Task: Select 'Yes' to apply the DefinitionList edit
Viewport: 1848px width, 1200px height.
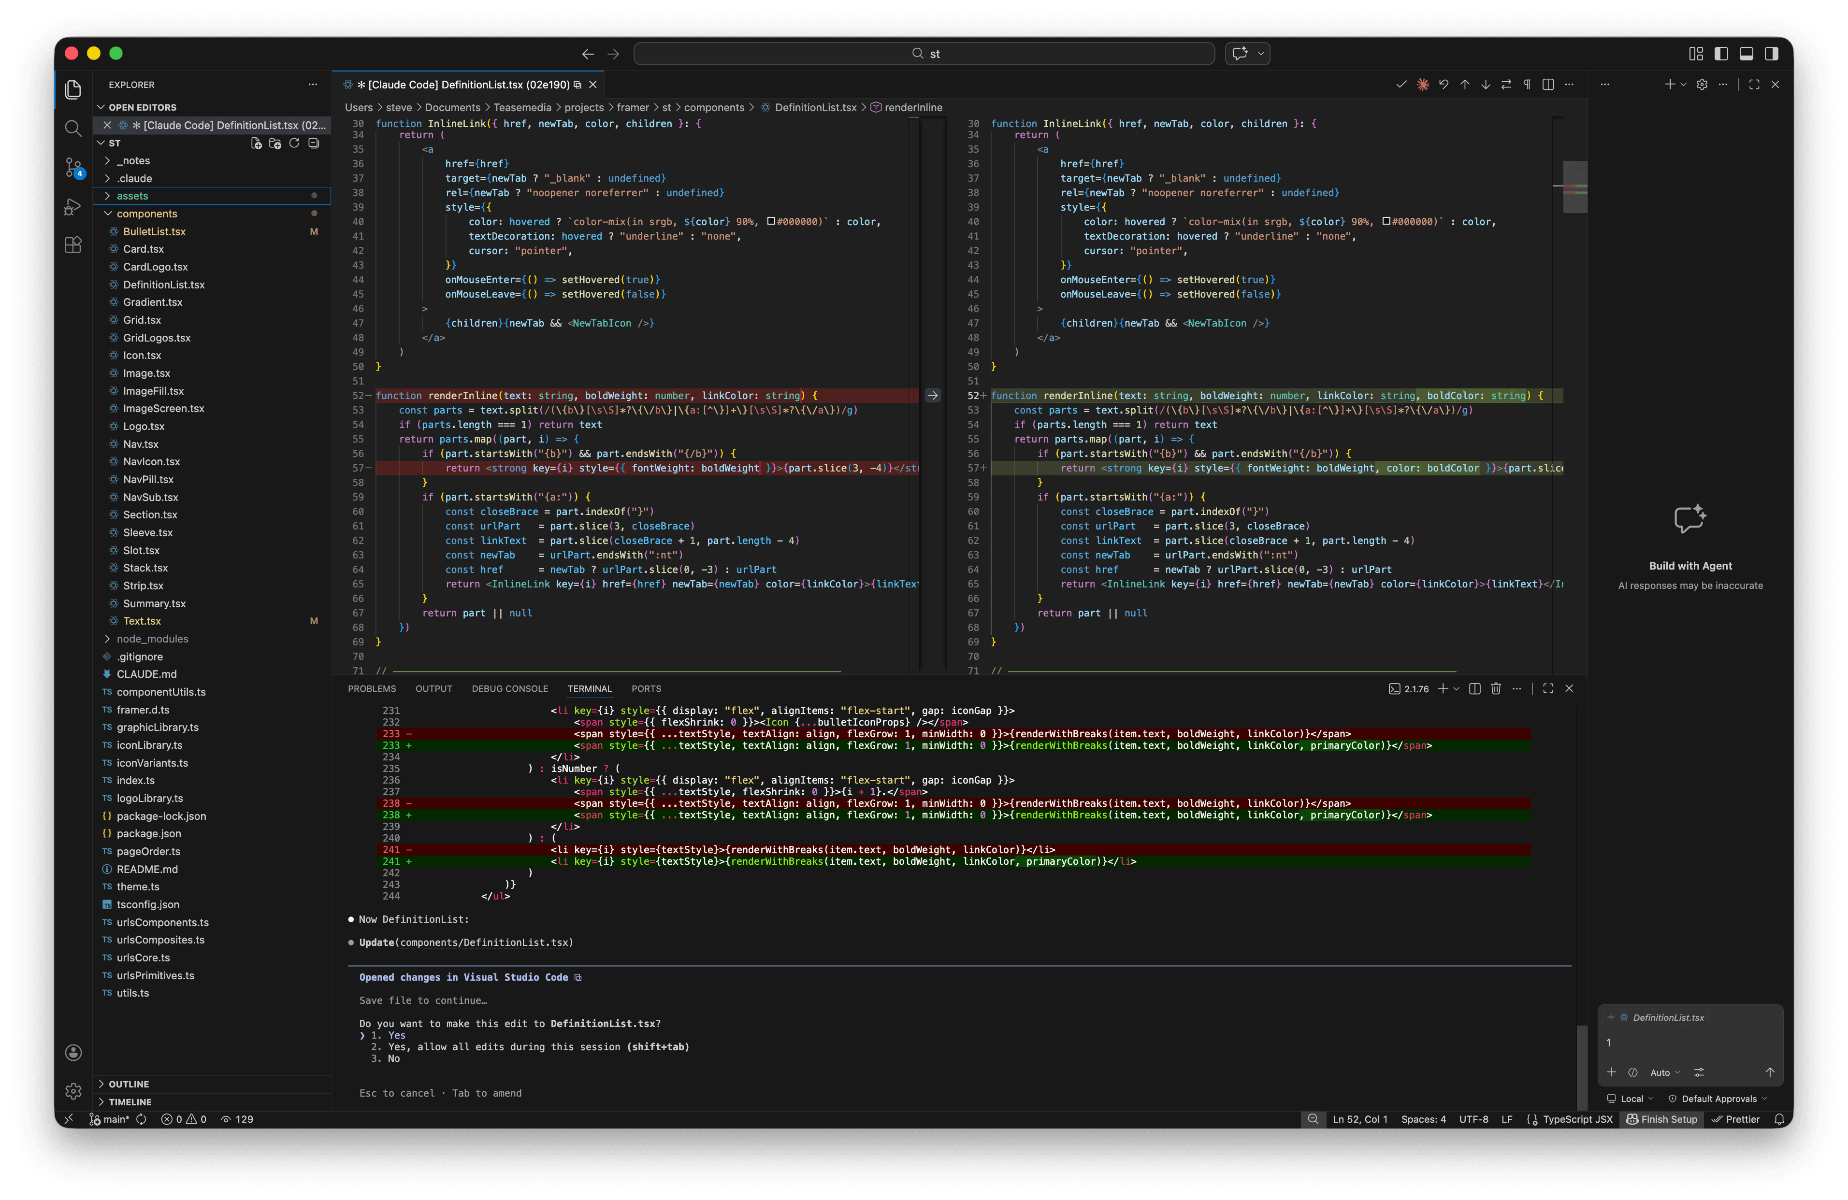Action: [x=393, y=1035]
